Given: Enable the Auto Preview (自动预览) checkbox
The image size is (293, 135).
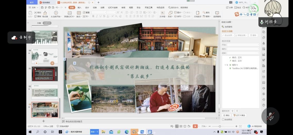Looking at the screenshot, I should [x=223, y=120].
